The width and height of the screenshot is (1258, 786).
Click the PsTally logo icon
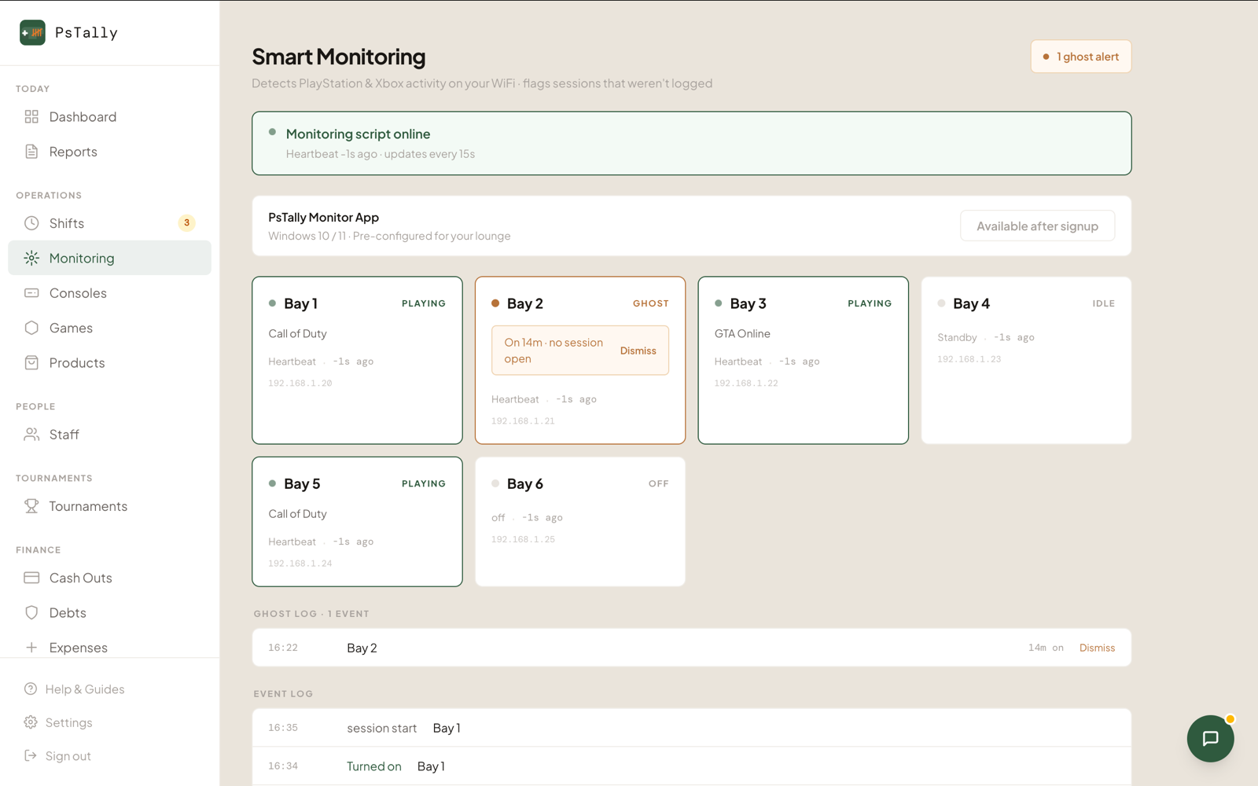point(32,32)
